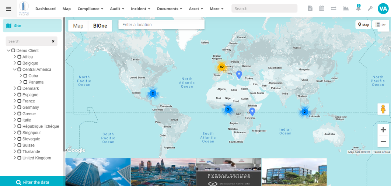The width and height of the screenshot is (391, 186).
Task: Click the document icon in top bar
Action: 310,8
